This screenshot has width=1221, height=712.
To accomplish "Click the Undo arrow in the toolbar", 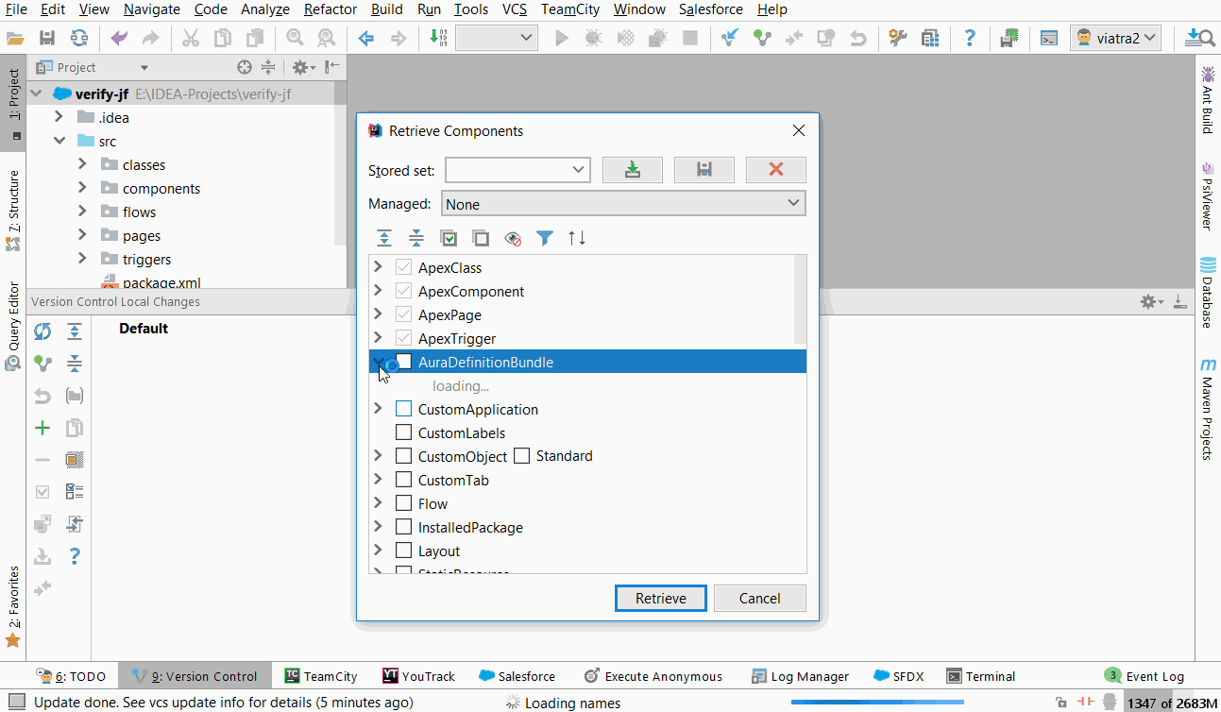I will click(119, 38).
